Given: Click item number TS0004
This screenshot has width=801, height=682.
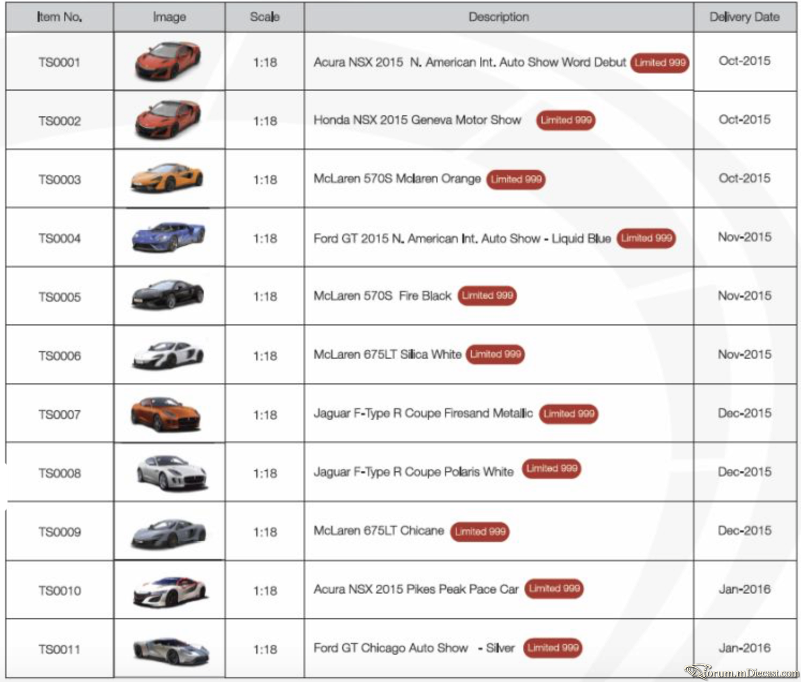Looking at the screenshot, I should tap(60, 238).
